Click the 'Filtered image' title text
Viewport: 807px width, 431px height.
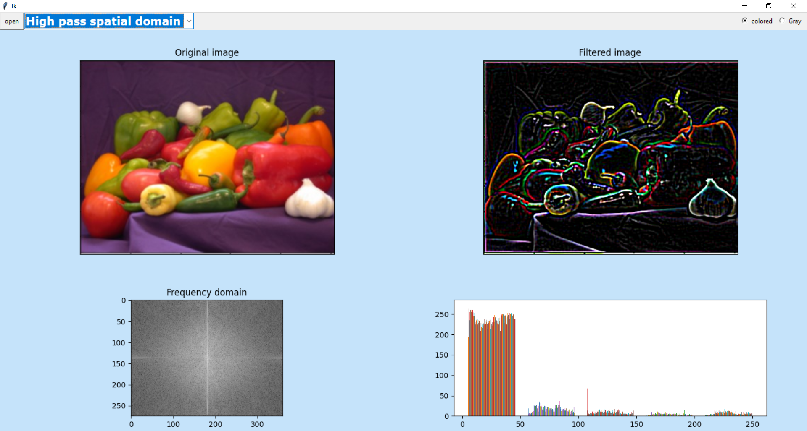[x=610, y=52]
